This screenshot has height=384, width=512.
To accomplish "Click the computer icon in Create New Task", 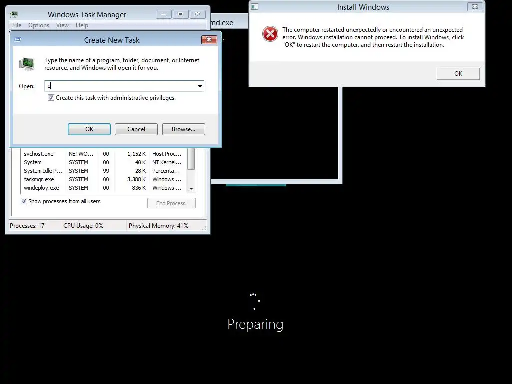I will 27,64.
